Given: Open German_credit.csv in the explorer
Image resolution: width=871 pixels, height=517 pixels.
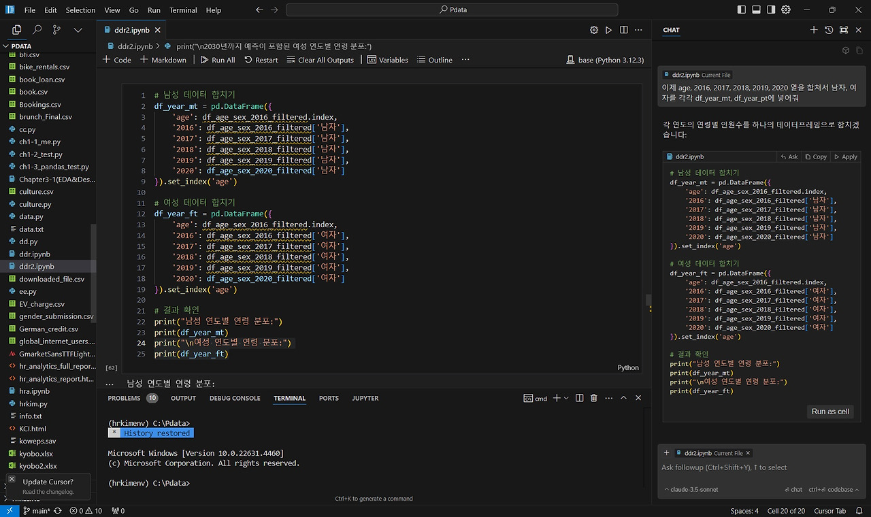Looking at the screenshot, I should (48, 329).
